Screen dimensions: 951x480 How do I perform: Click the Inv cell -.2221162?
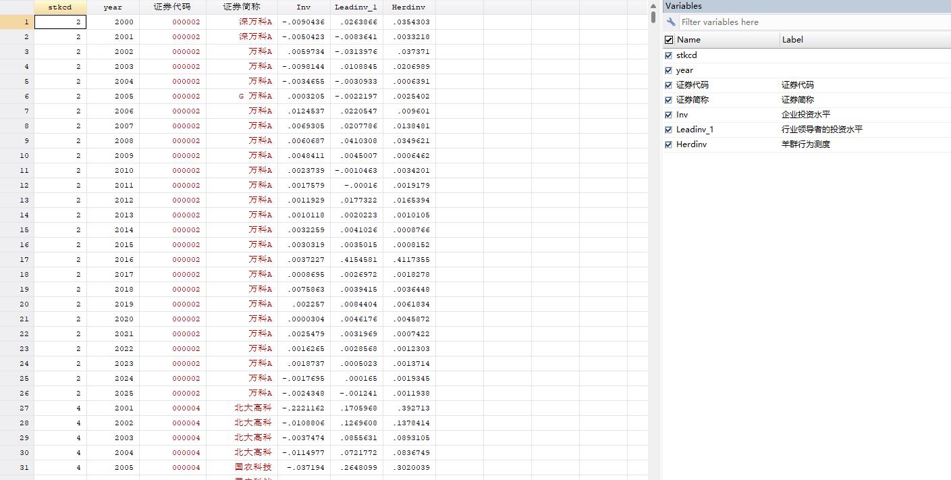click(304, 408)
